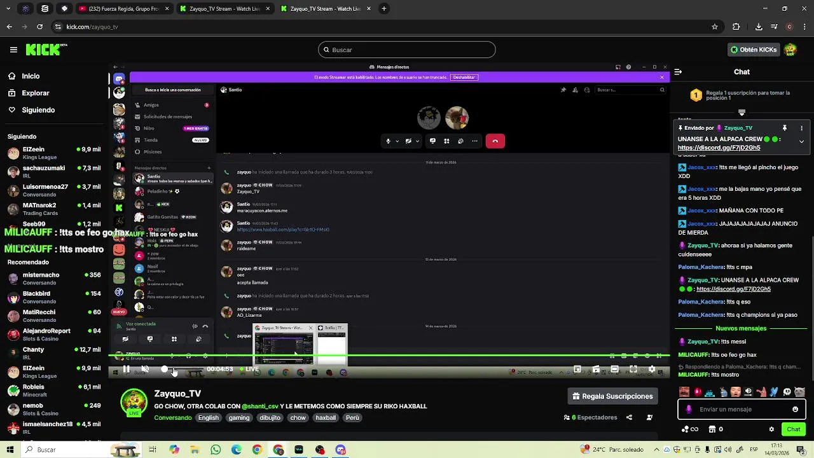Open user action icon beside share

click(x=649, y=417)
